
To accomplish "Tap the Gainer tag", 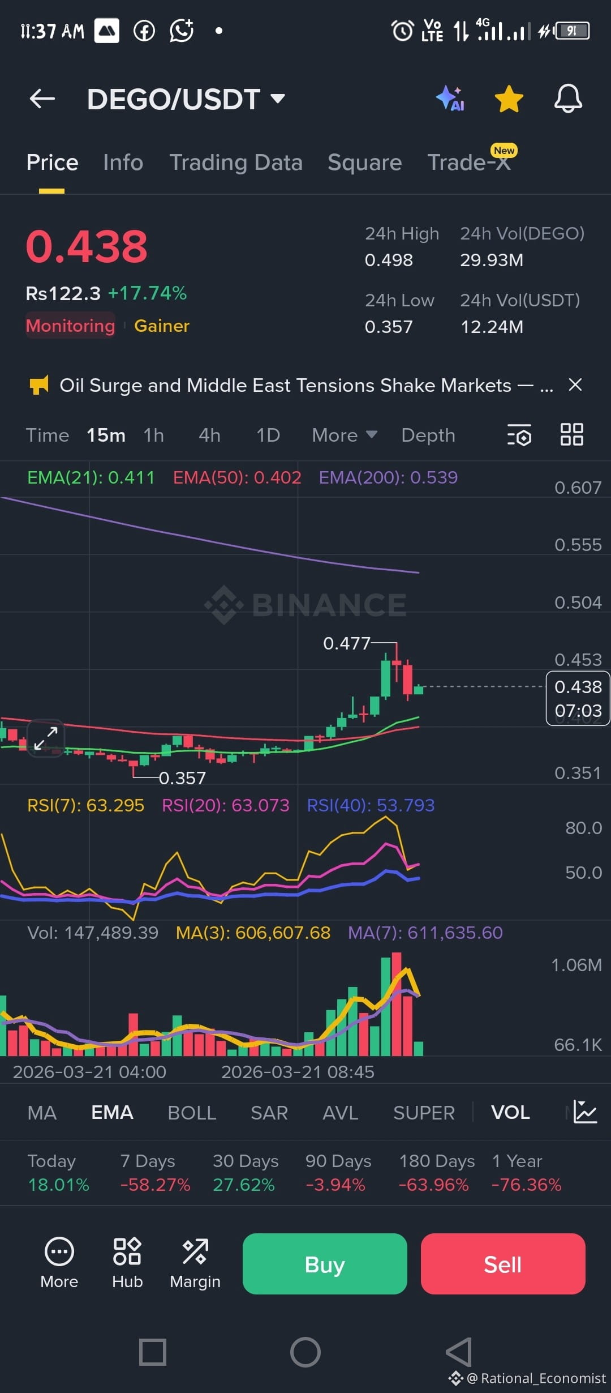I will pos(162,326).
